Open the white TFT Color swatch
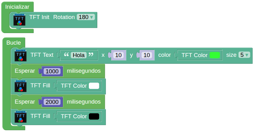This screenshot has height=132, width=253. tap(94, 86)
